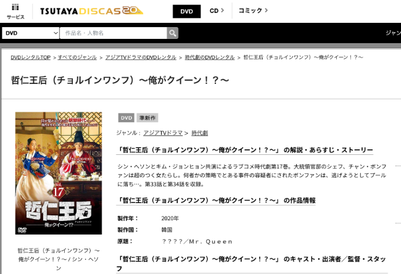Click the 作品名・人物名 search field
The width and height of the screenshot is (401, 274).
pos(114,33)
